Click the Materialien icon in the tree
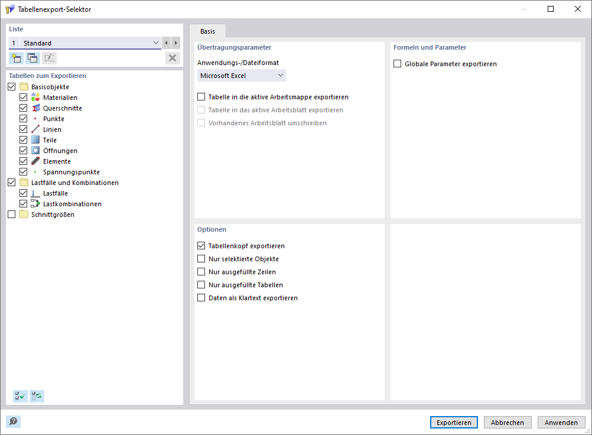This screenshot has height=435, width=592. [x=35, y=98]
